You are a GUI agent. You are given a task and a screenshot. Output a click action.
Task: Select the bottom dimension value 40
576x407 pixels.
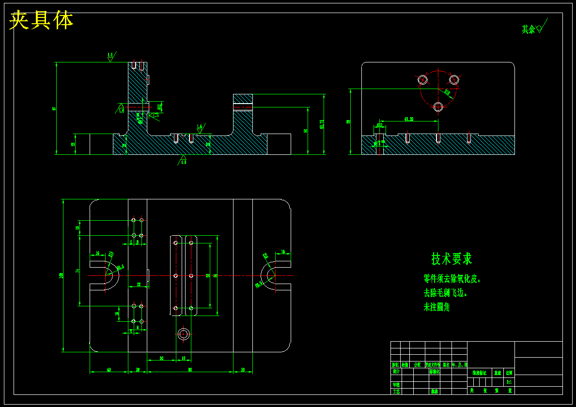click(x=109, y=370)
